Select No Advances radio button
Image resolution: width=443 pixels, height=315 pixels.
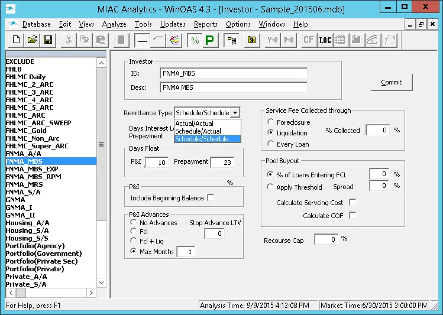tap(133, 222)
